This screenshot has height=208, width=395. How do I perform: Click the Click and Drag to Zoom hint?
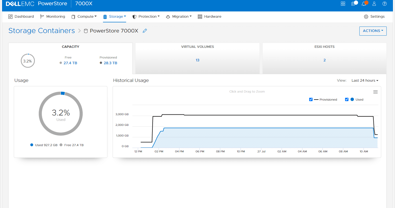click(247, 92)
